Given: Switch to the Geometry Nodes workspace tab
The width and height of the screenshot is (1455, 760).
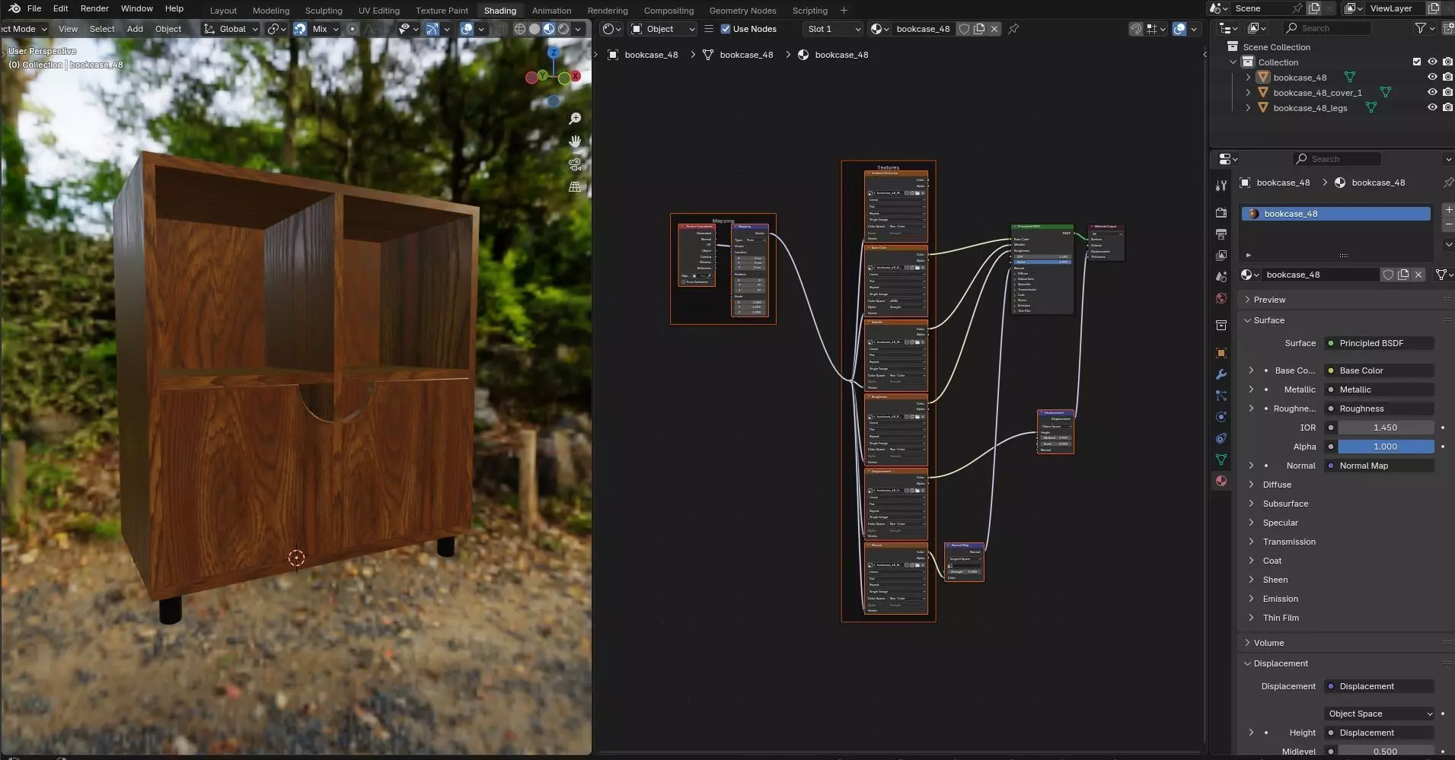Looking at the screenshot, I should [x=742, y=11].
